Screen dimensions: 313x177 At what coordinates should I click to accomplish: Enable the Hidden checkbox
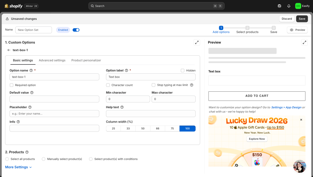tap(182, 71)
